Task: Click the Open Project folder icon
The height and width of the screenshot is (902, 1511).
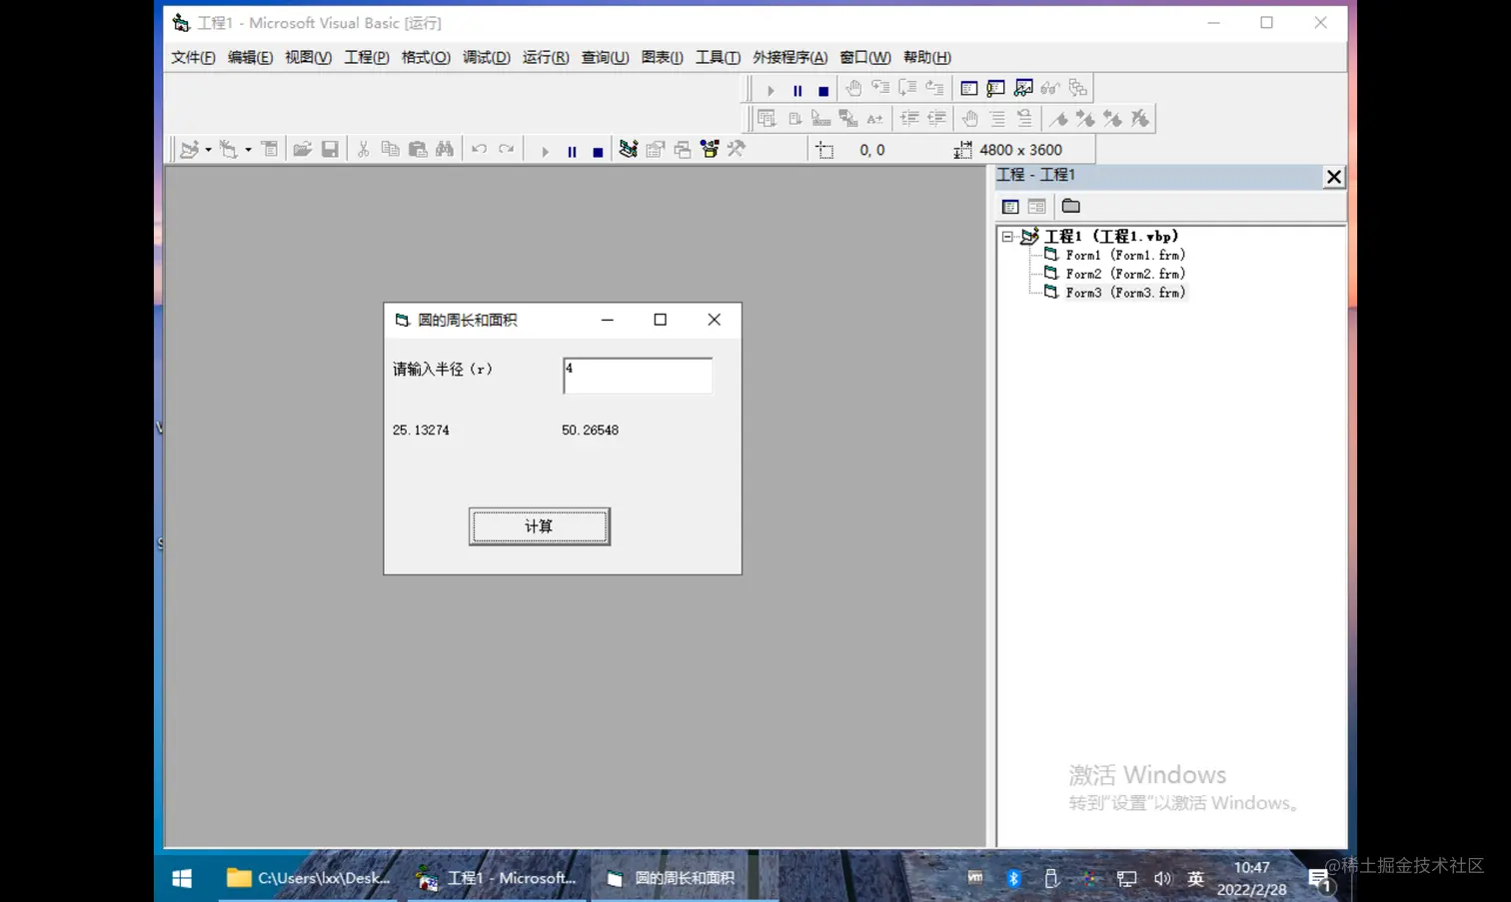Action: [x=302, y=150]
